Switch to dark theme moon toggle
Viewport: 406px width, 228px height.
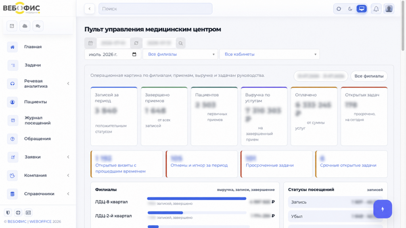click(x=350, y=9)
